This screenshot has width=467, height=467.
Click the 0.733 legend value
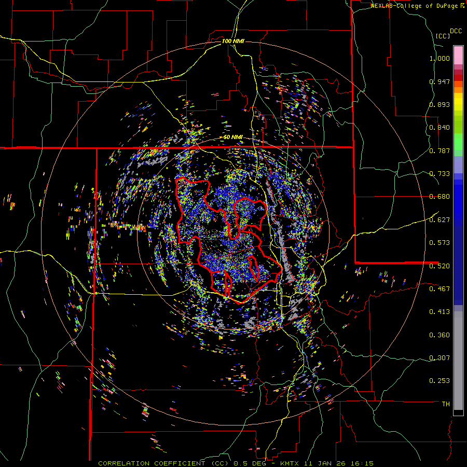(439, 174)
